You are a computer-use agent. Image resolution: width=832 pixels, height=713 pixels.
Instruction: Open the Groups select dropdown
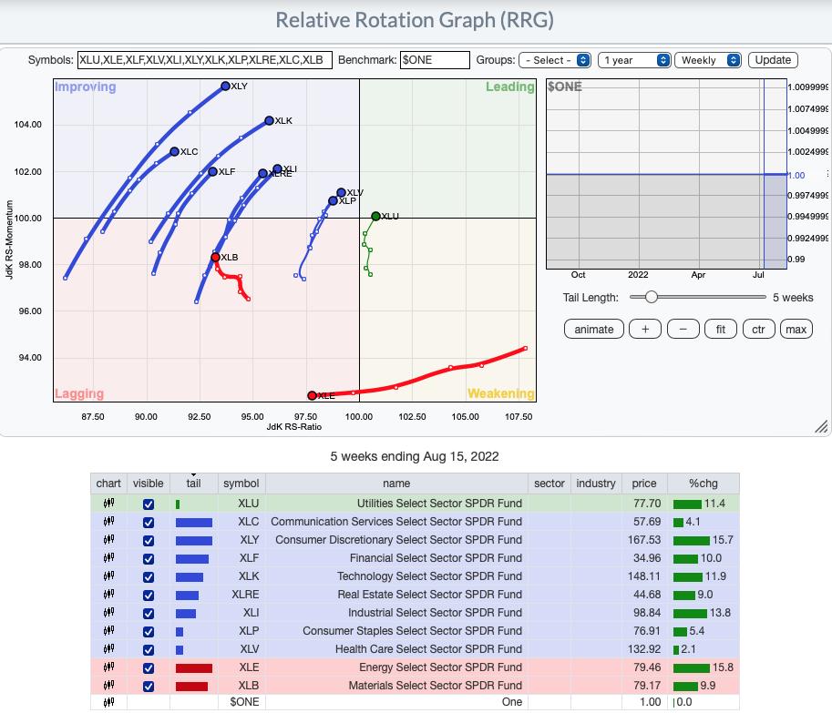coord(555,60)
